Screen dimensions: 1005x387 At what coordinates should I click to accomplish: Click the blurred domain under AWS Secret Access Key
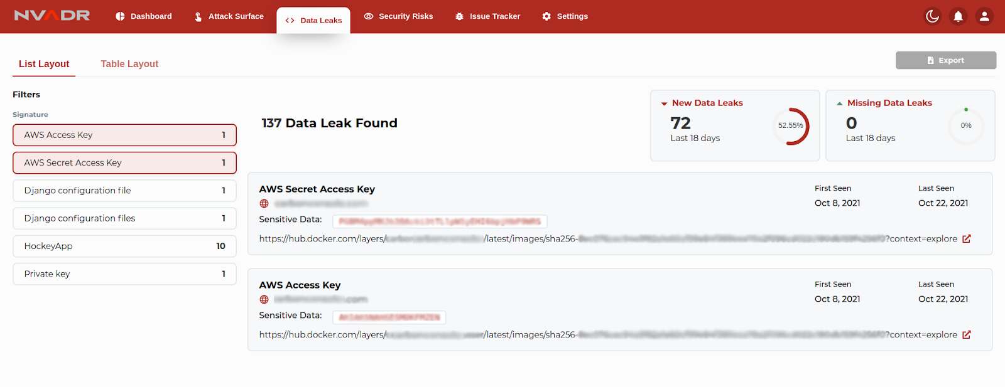[x=321, y=204]
